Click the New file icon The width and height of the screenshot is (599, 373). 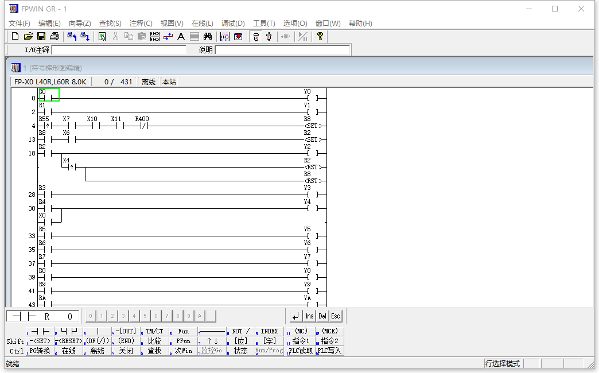pyautogui.click(x=15, y=36)
